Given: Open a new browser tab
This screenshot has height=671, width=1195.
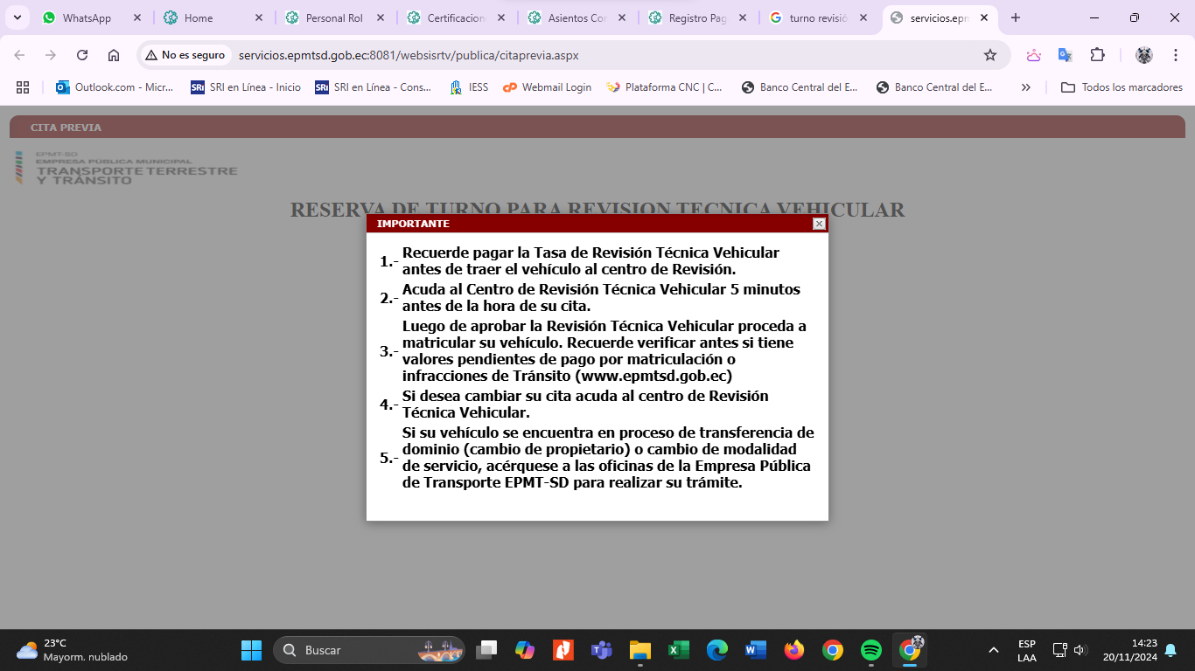Looking at the screenshot, I should point(1016,17).
